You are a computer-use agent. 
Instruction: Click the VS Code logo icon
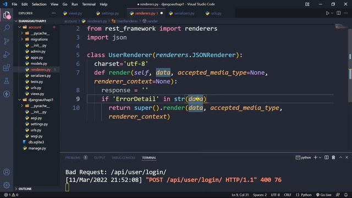coord(5,4)
